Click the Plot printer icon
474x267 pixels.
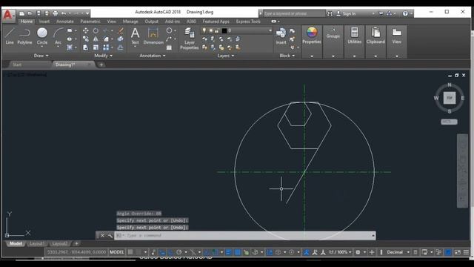click(x=56, y=13)
